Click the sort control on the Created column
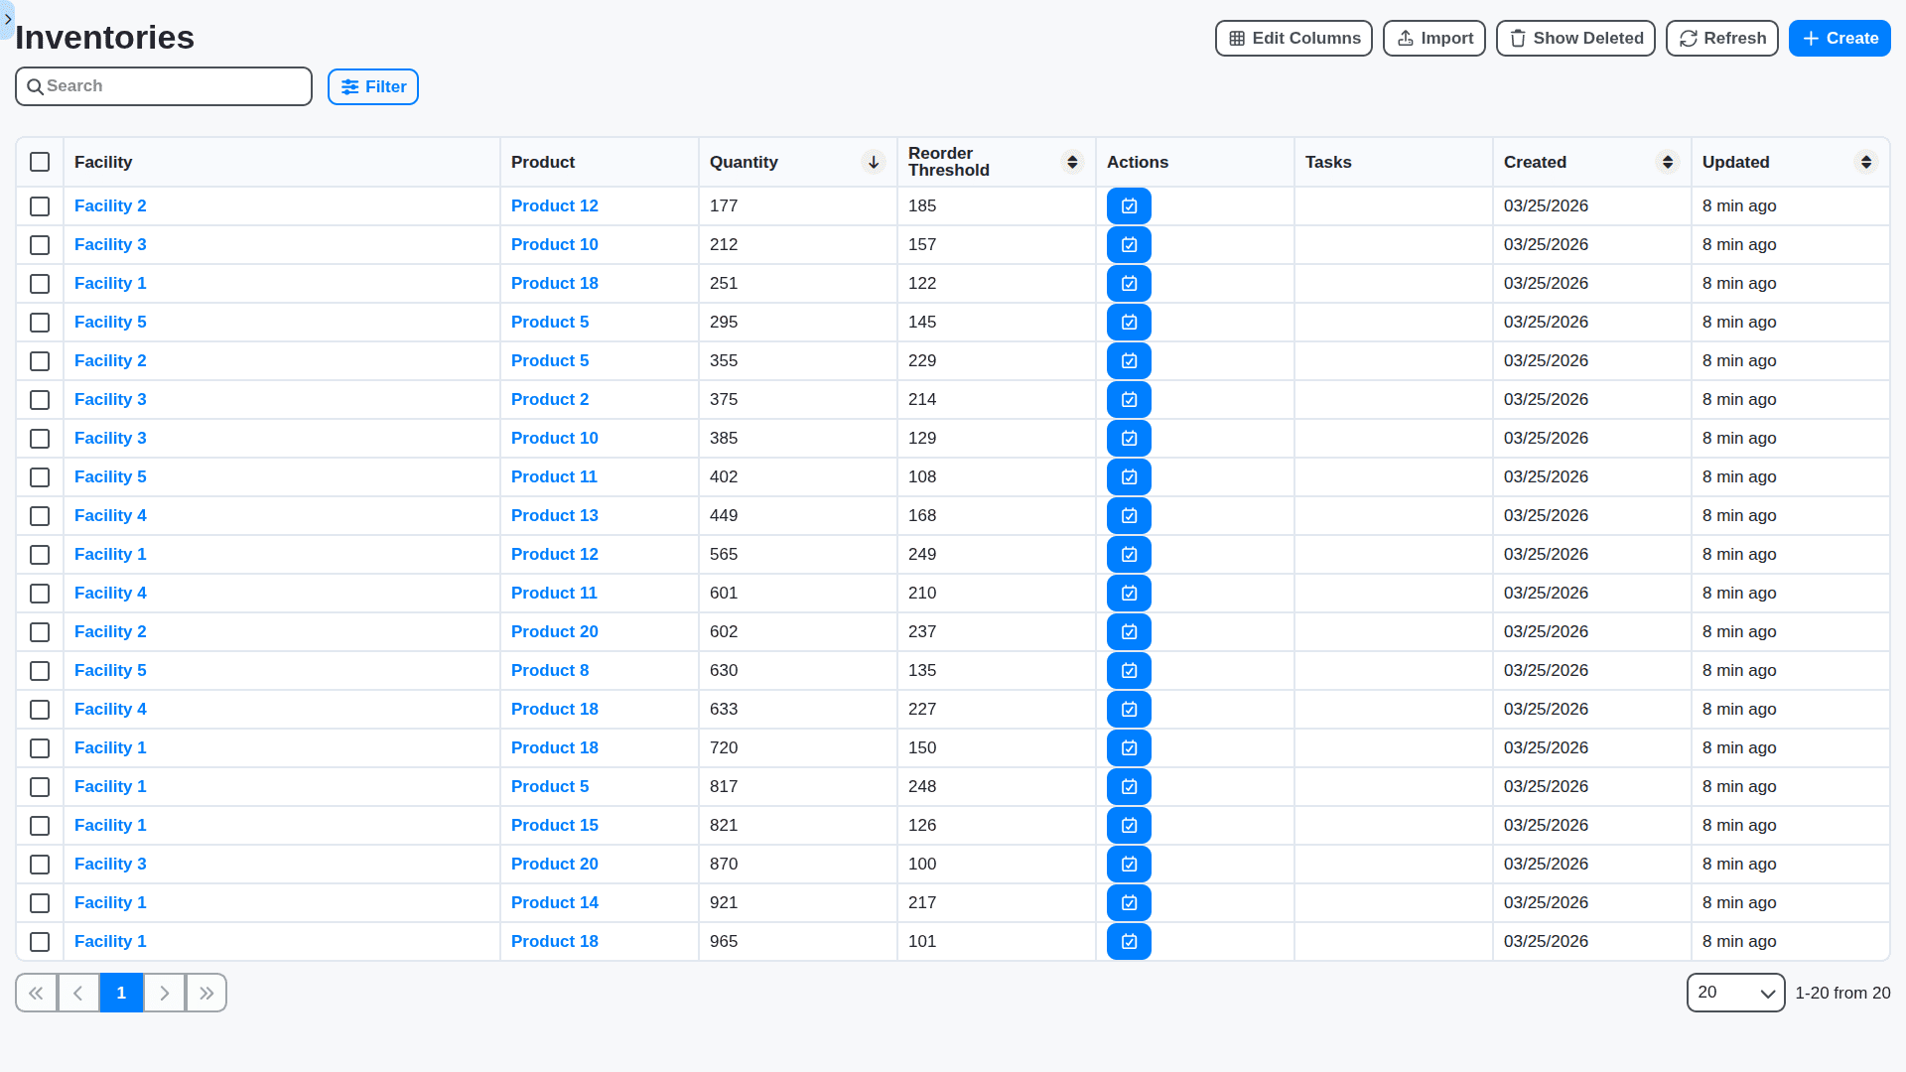This screenshot has height=1072, width=1906. point(1668,162)
